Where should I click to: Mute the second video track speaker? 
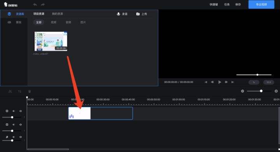point(14,125)
